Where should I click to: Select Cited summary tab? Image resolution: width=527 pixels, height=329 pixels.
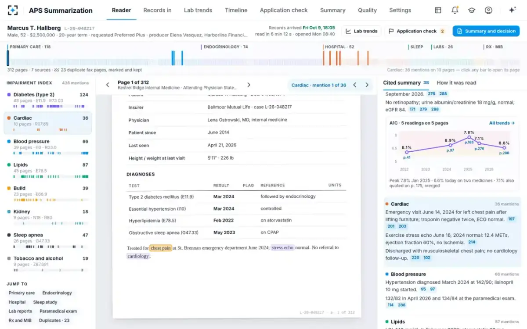click(x=406, y=82)
